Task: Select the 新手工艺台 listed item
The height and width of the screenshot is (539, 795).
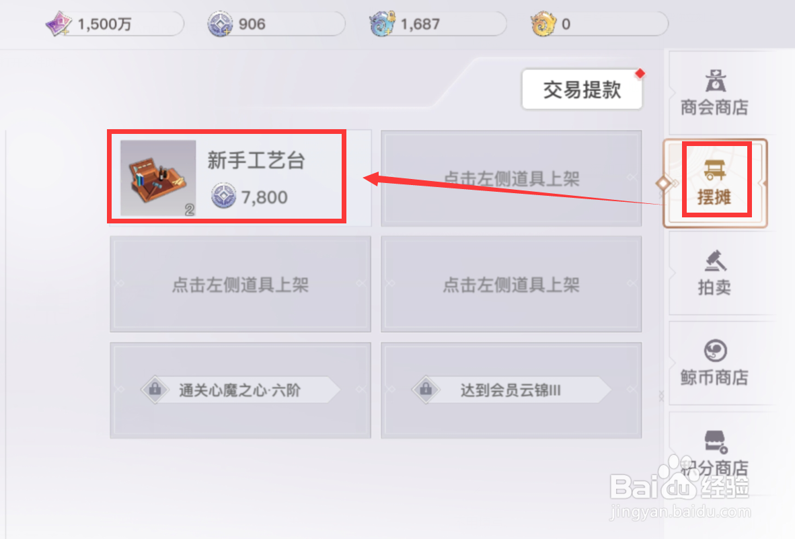Action: pyautogui.click(x=241, y=178)
